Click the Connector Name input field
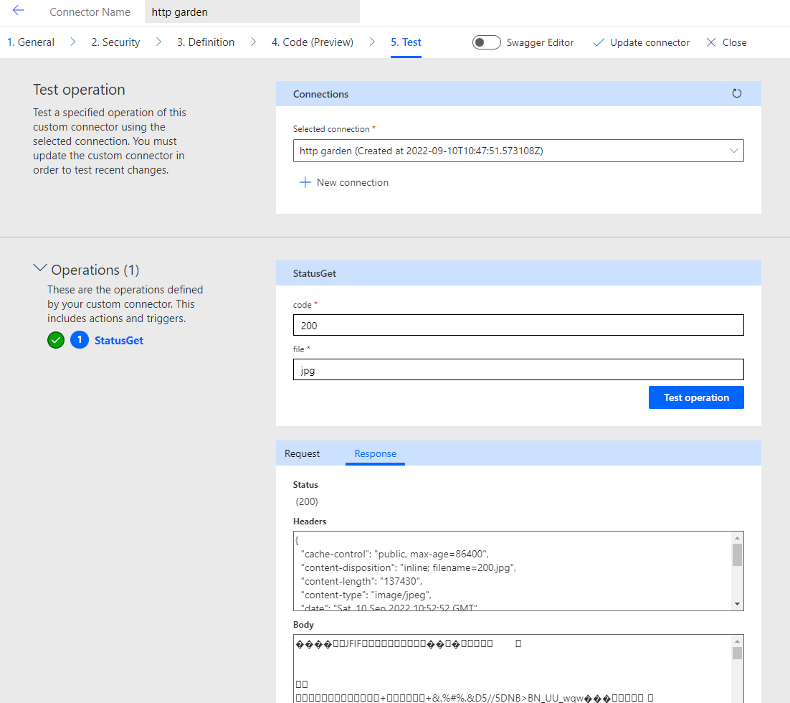 point(252,11)
